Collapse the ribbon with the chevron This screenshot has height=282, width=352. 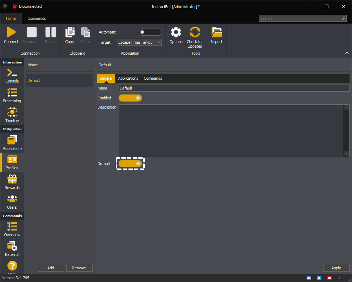click(347, 53)
